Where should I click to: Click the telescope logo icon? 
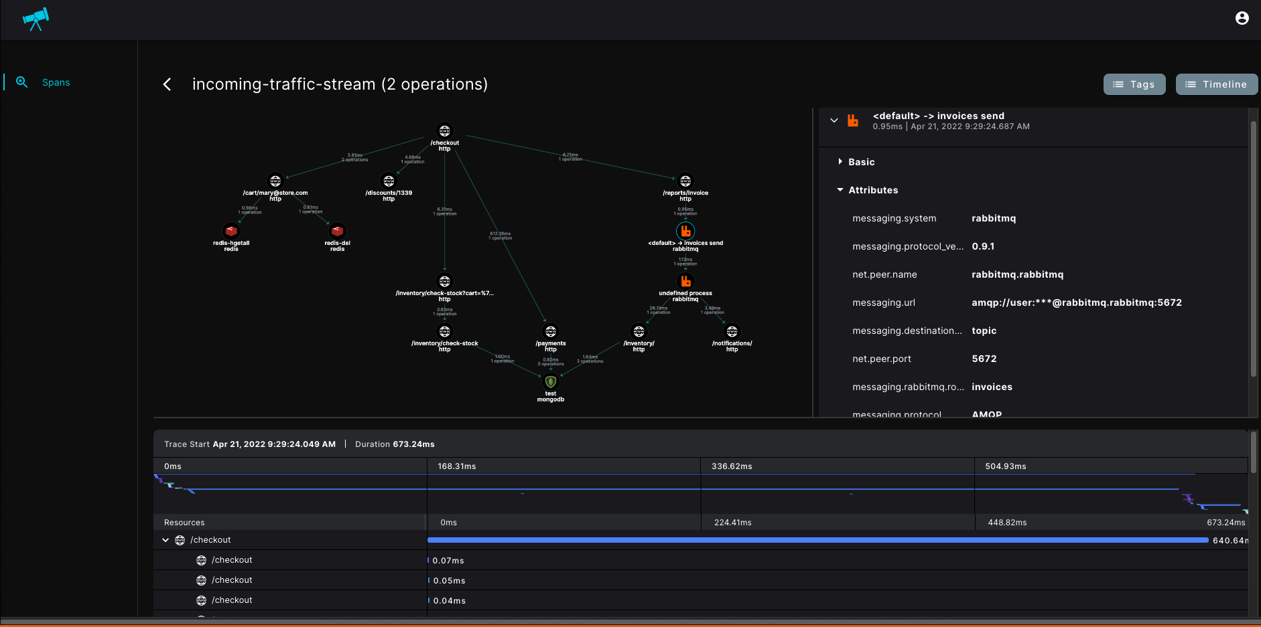(x=36, y=19)
